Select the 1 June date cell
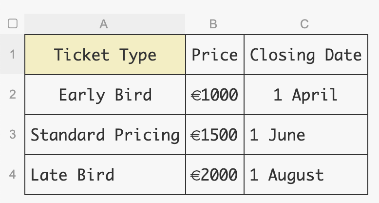The width and height of the screenshot is (379, 203). 305,135
